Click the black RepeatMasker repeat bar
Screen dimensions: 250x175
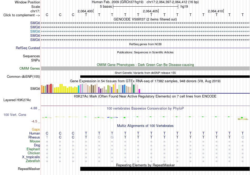(165, 169)
